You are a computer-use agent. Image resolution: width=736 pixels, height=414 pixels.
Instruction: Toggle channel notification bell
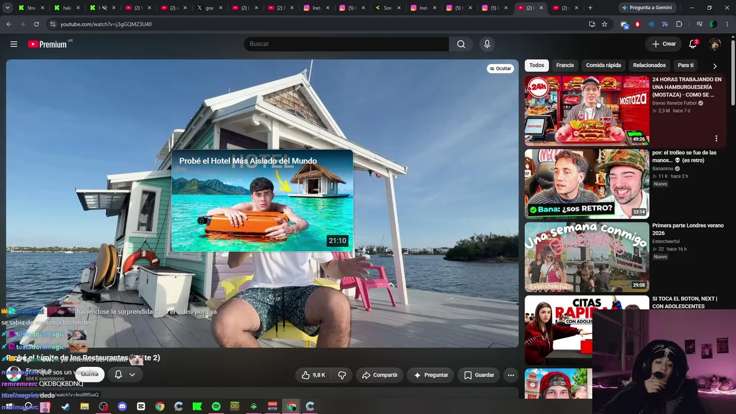[118, 374]
